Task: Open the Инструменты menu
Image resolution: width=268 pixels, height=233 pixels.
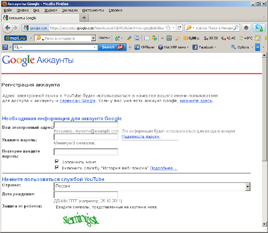Action: (x=93, y=10)
